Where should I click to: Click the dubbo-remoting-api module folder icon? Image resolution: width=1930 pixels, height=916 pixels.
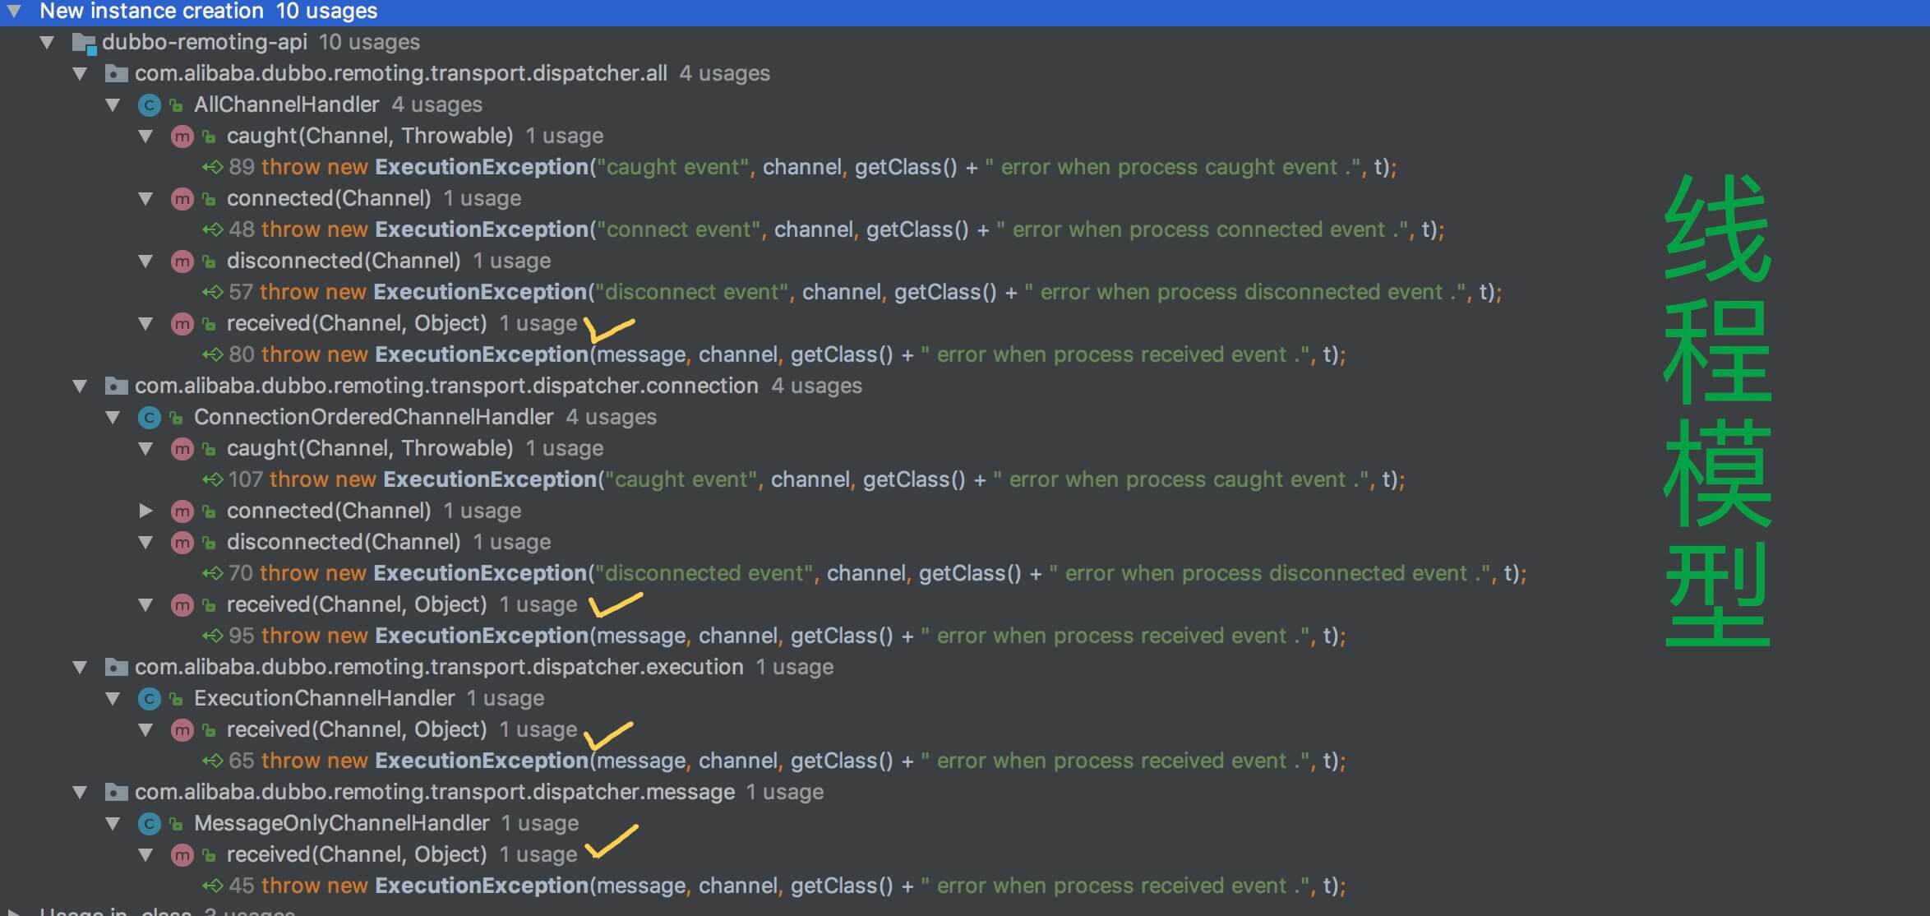pyautogui.click(x=84, y=43)
